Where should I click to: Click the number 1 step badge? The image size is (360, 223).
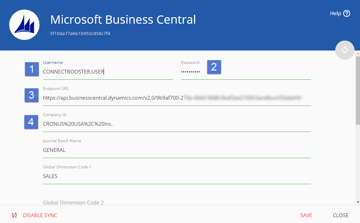[x=32, y=69]
